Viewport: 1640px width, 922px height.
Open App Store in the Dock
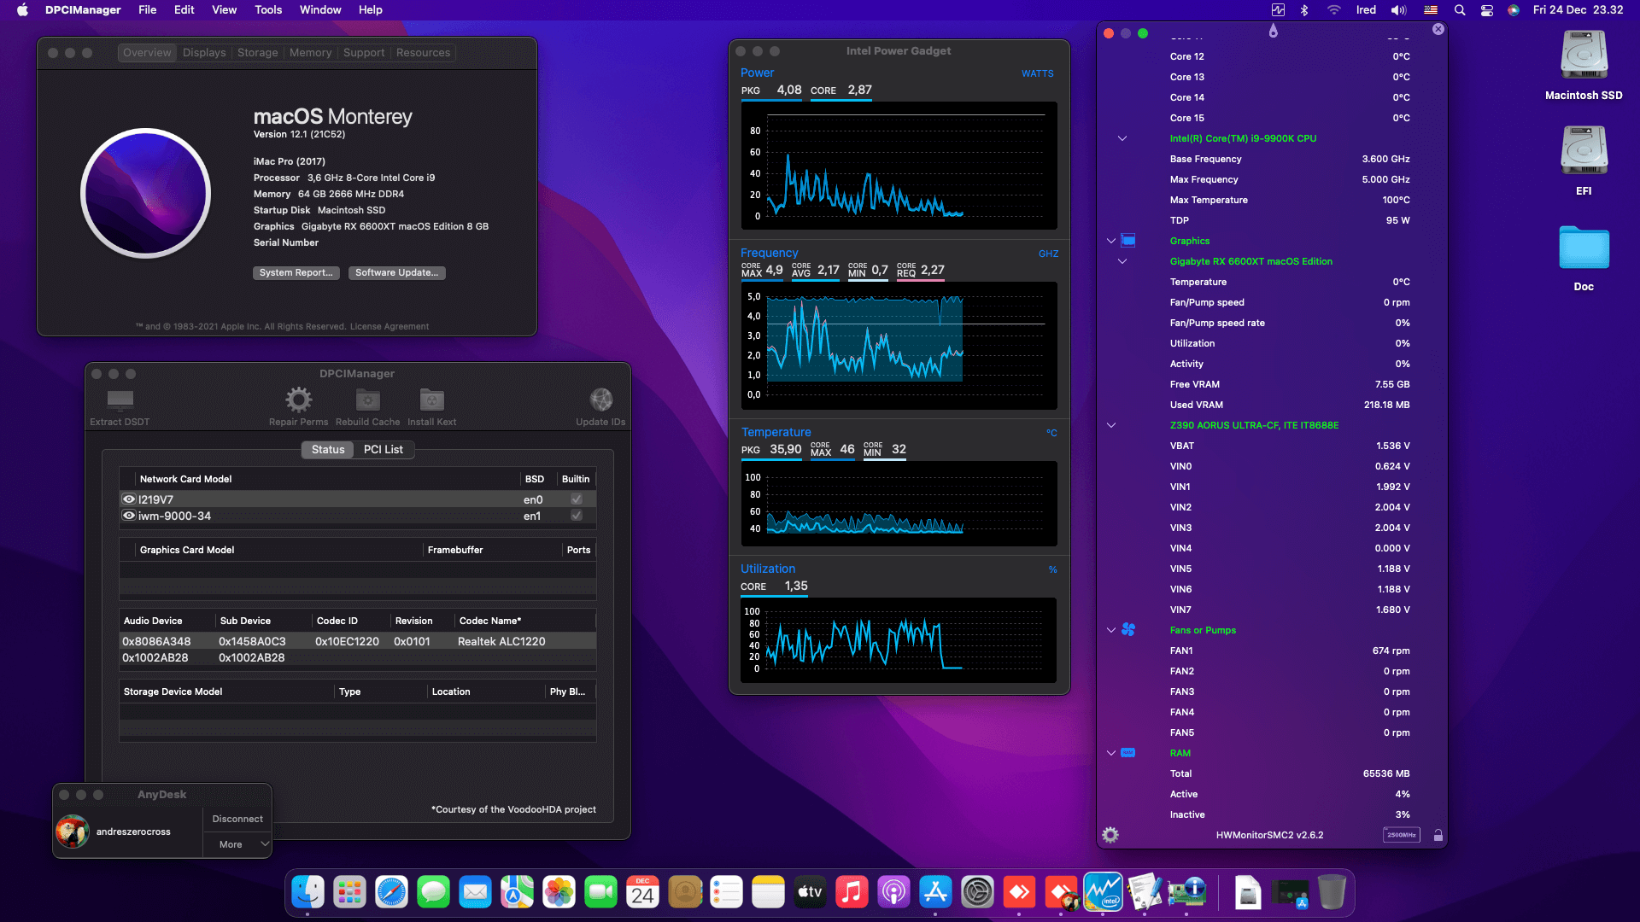pos(935,893)
